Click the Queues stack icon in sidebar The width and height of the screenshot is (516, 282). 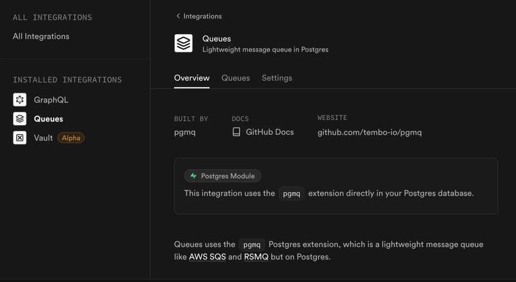[20, 119]
